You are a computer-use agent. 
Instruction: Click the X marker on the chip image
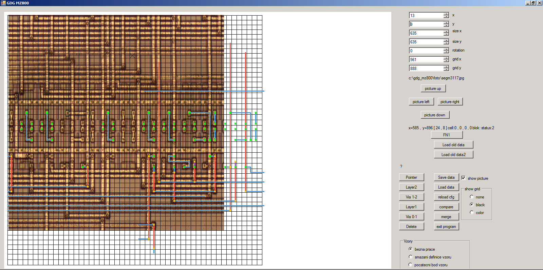coord(132,56)
